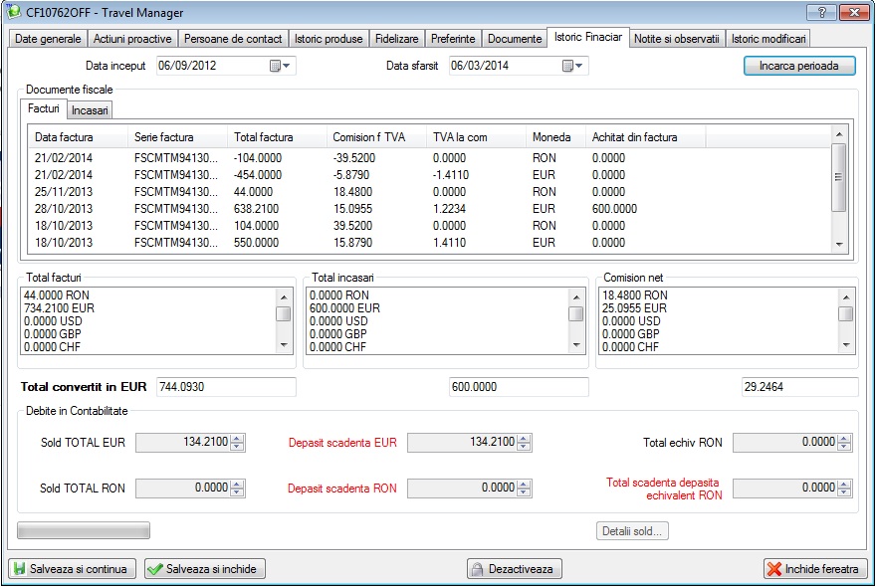Expand the Data sfarsit date dropdown arrow
The height and width of the screenshot is (587, 877).
(579, 67)
